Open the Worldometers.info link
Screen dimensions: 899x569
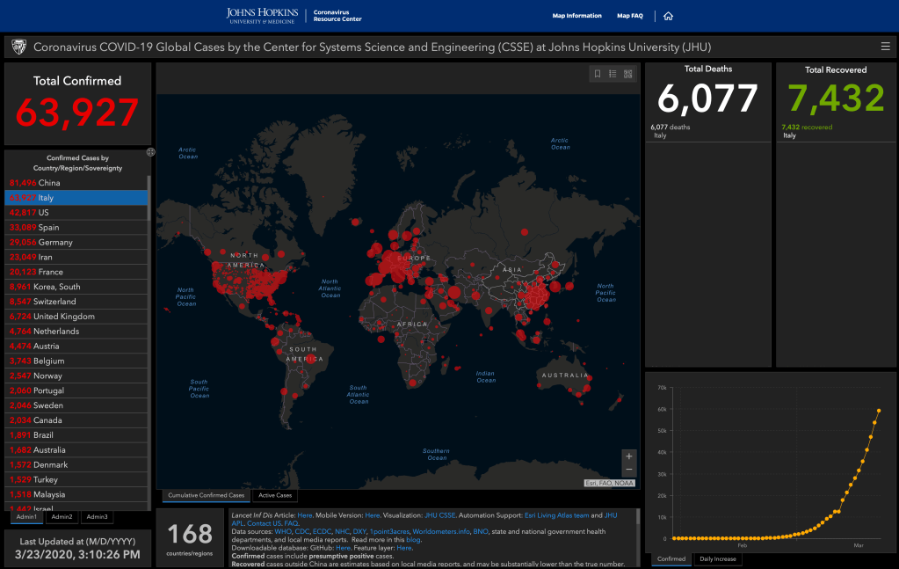pos(440,532)
